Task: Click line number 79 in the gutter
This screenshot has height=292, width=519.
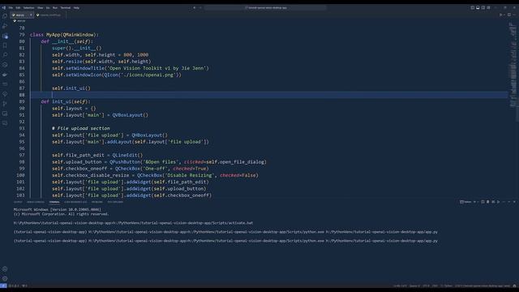Action: pos(22,35)
